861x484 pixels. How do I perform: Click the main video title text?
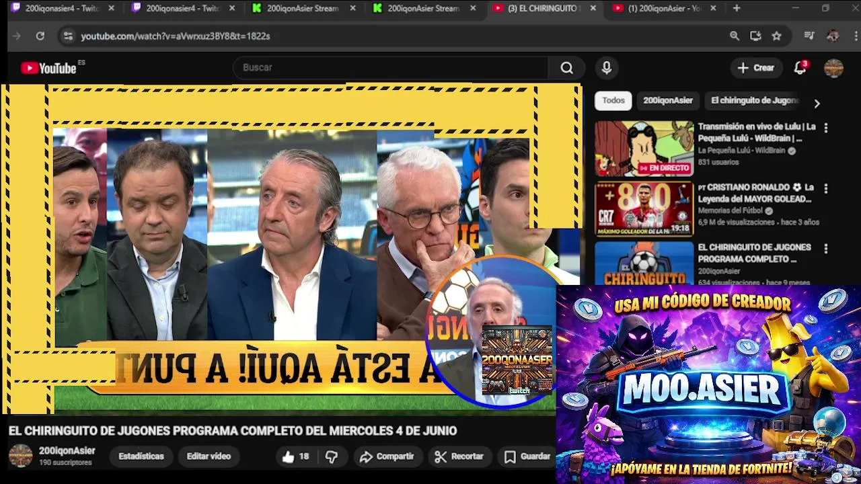coord(233,431)
